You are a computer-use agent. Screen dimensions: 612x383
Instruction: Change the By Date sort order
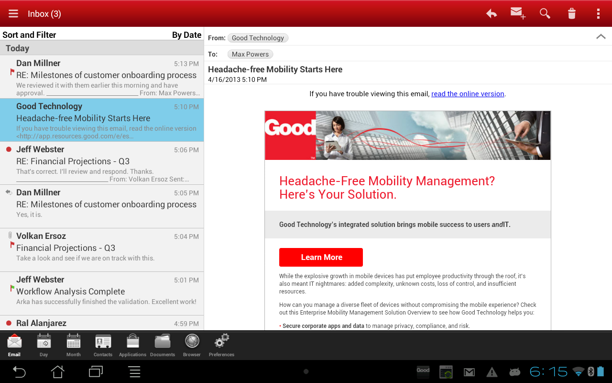point(186,34)
